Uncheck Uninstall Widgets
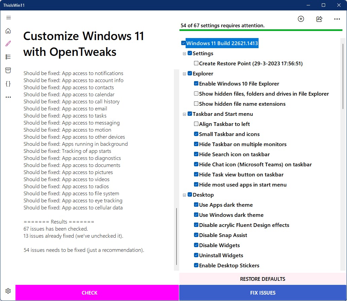The height and width of the screenshot is (301, 347). pos(196,255)
